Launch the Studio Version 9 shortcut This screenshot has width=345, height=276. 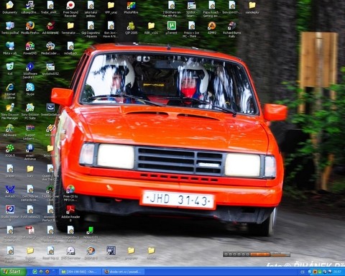[10, 213]
